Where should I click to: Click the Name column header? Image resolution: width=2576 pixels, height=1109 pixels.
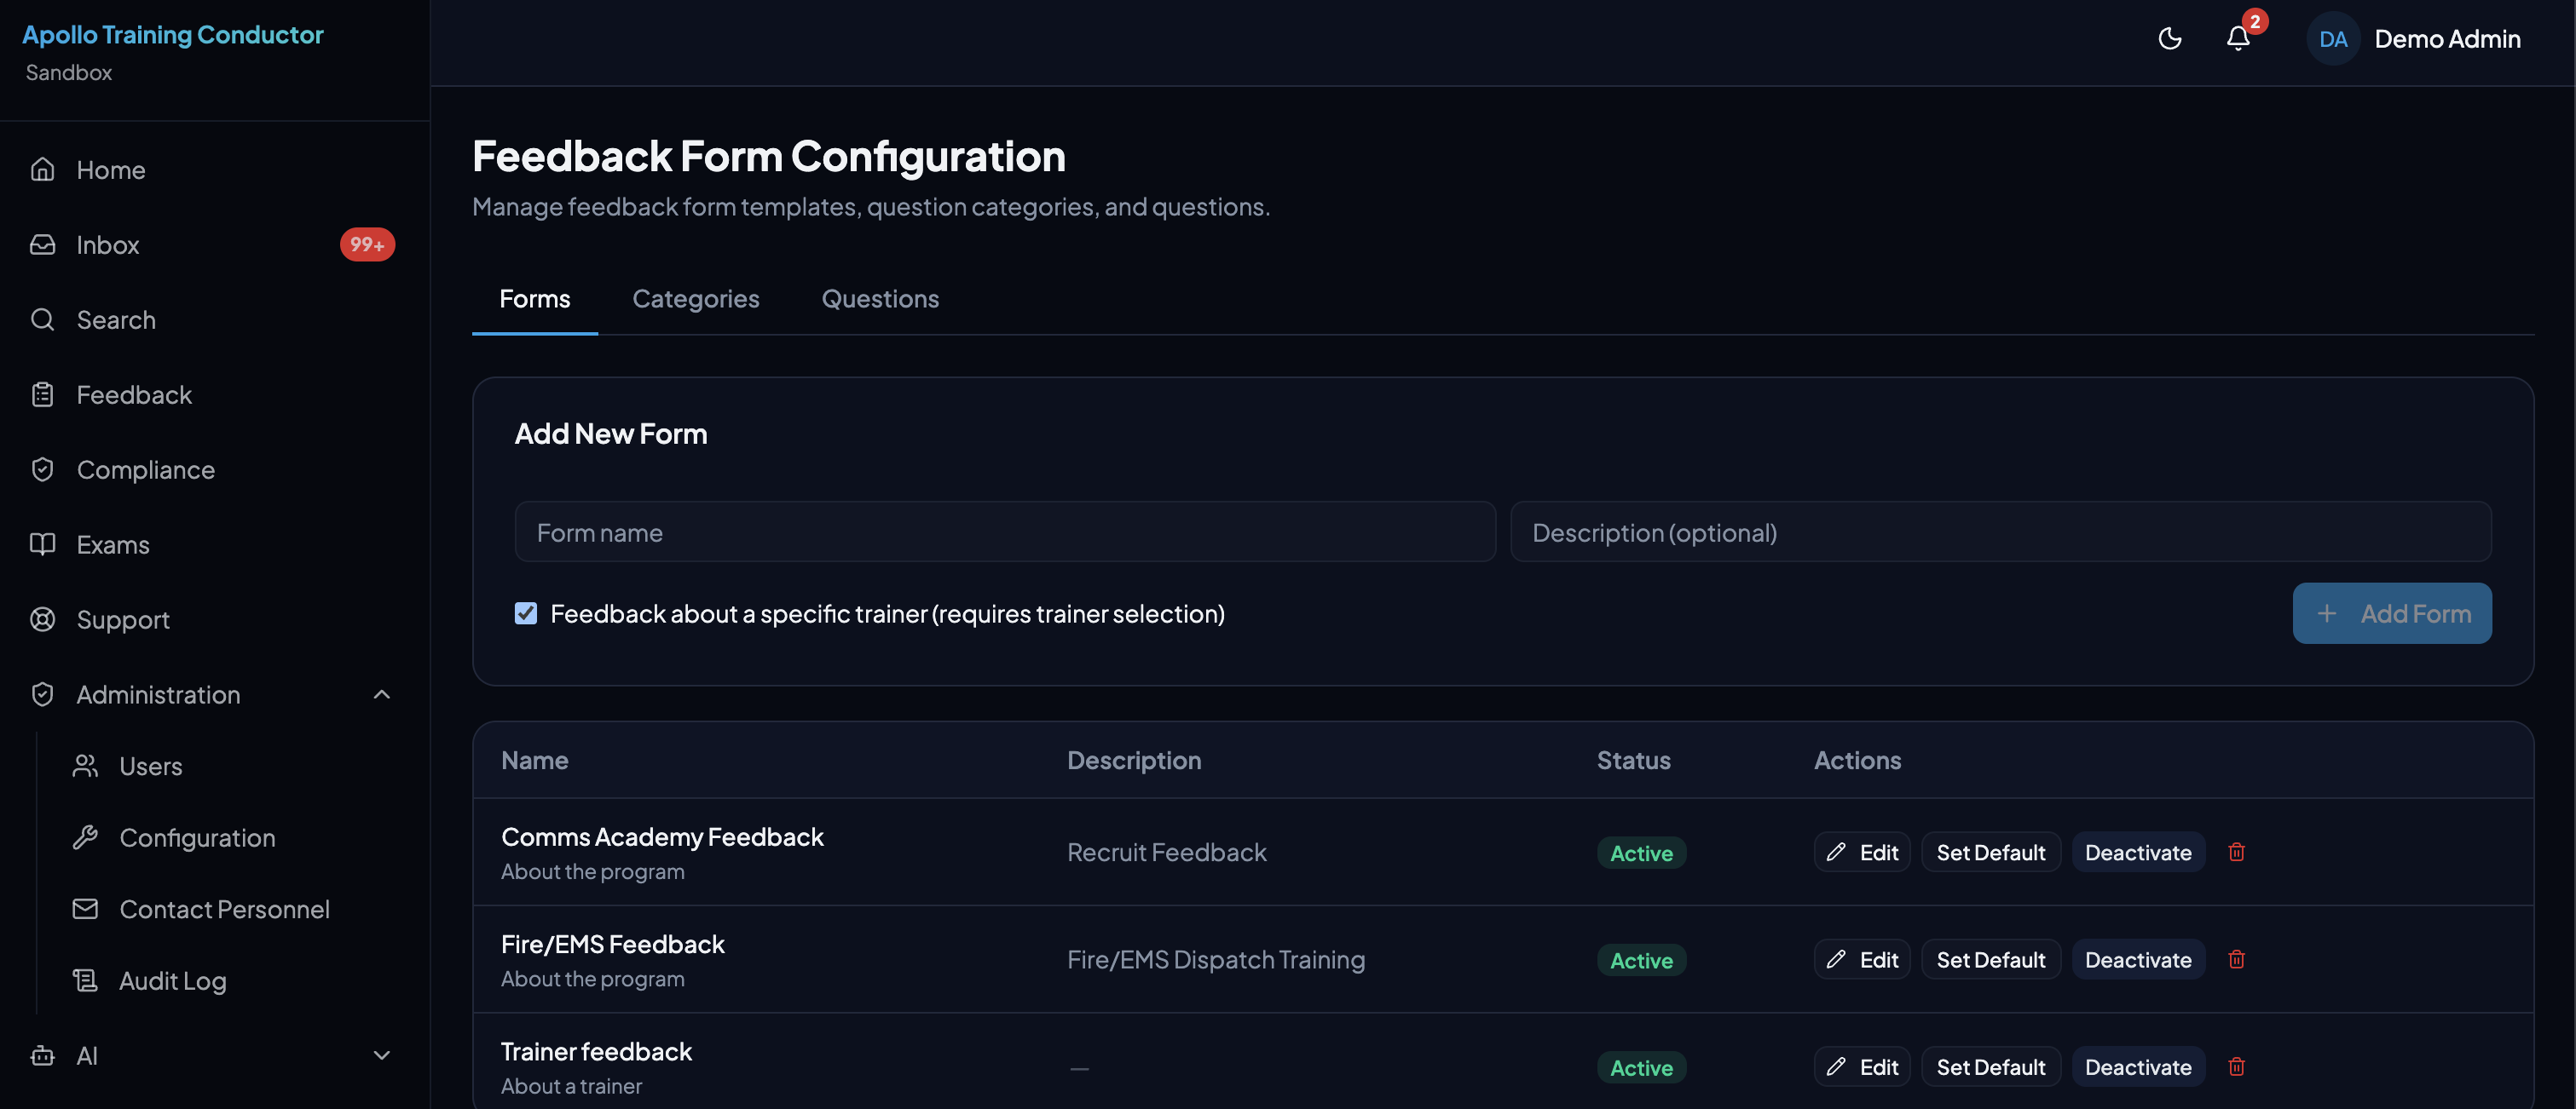coord(535,761)
